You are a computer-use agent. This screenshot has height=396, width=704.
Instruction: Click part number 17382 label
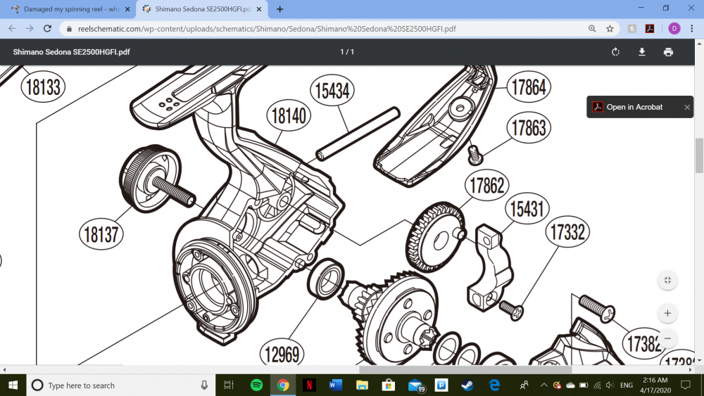click(644, 343)
